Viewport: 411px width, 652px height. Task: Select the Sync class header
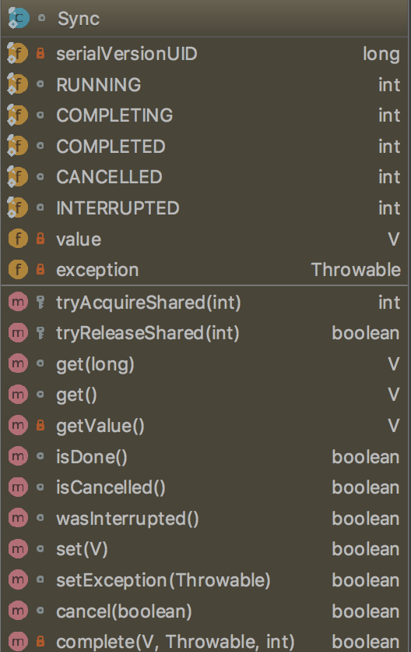point(205,18)
